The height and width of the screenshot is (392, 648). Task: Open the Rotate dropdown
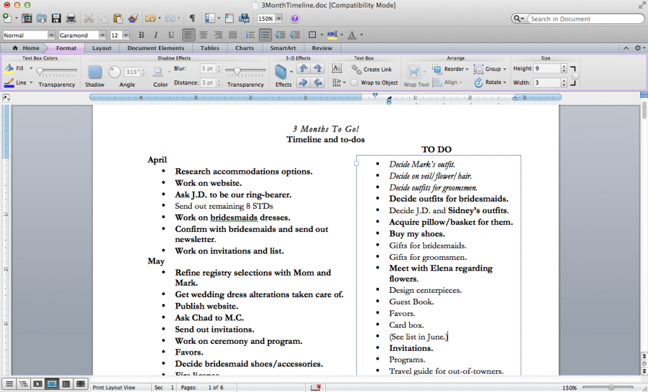490,82
